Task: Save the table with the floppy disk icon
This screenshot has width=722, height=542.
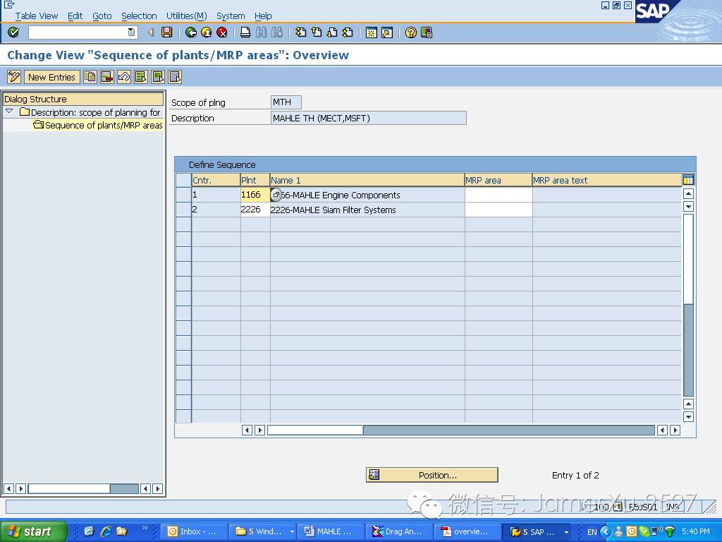Action: [166, 32]
